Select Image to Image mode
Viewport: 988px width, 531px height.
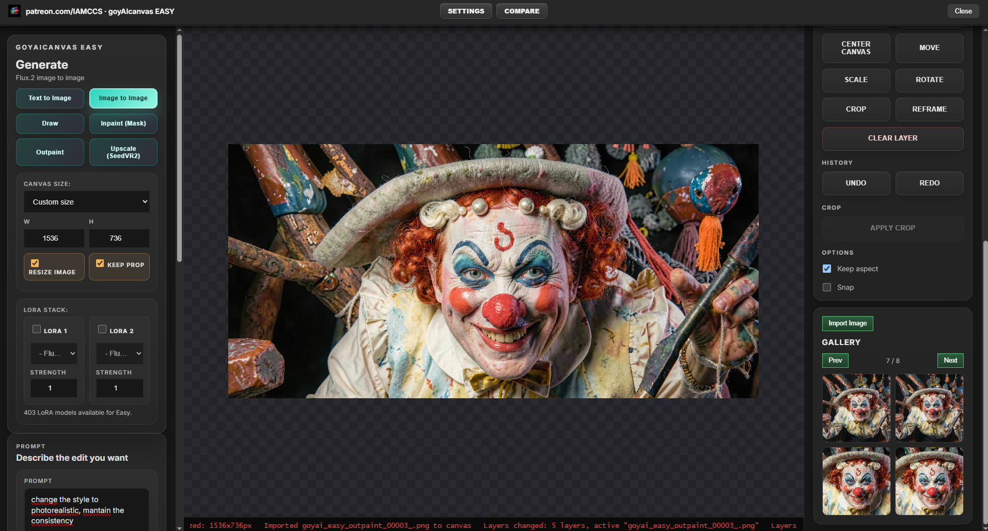123,98
